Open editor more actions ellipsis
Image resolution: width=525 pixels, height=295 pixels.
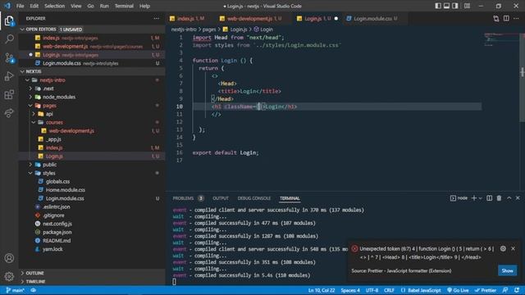pyautogui.click(x=516, y=18)
